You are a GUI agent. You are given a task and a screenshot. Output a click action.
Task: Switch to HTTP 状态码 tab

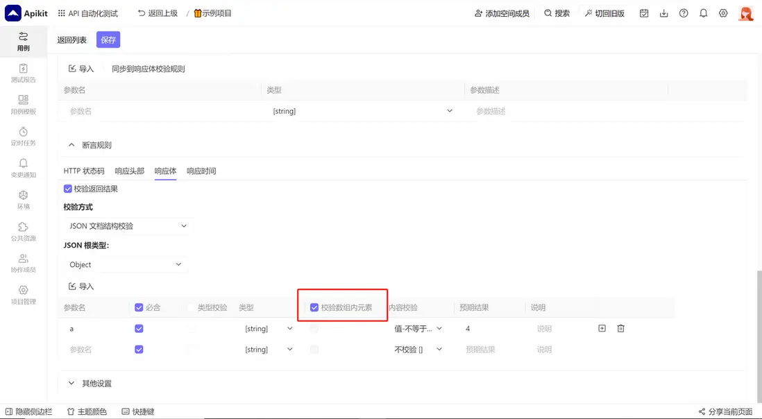click(83, 171)
